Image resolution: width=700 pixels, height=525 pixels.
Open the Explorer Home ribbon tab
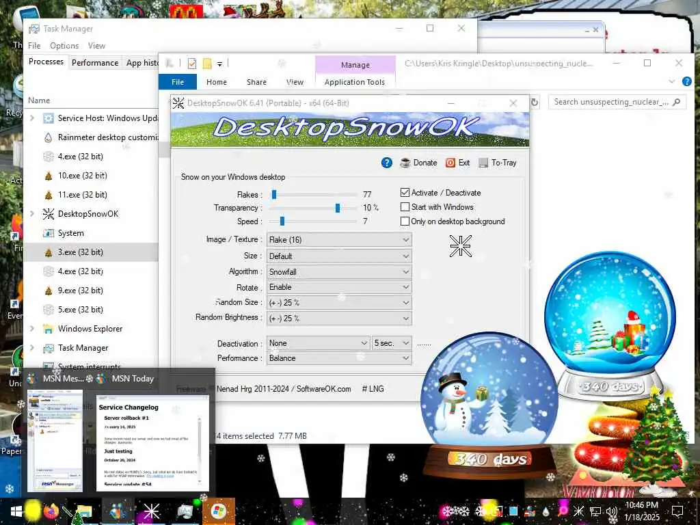point(217,82)
